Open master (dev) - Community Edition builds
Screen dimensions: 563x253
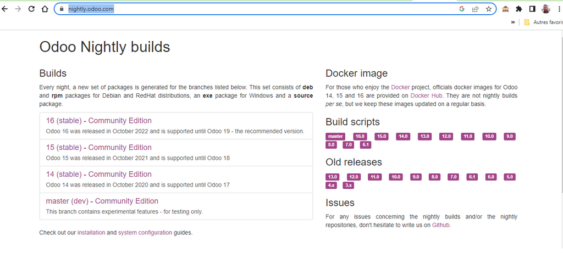point(102,201)
